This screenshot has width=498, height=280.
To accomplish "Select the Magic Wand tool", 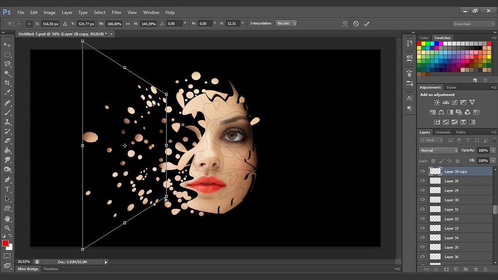I will coord(7,73).
